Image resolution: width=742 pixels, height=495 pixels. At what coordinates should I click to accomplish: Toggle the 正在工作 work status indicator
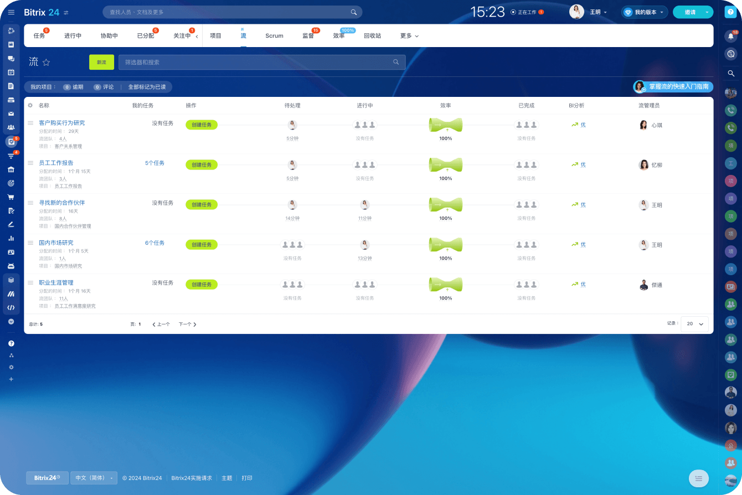coord(527,12)
